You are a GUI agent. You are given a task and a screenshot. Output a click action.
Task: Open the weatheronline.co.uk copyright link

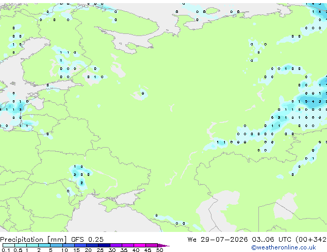[284, 247]
